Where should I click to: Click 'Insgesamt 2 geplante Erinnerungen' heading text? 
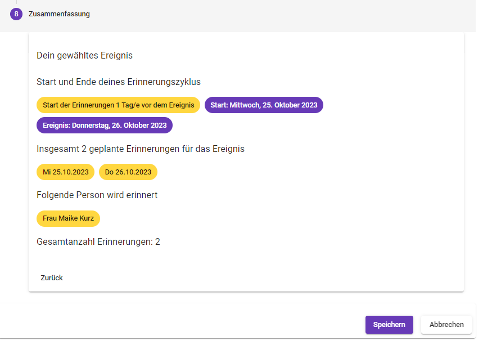[140, 149]
